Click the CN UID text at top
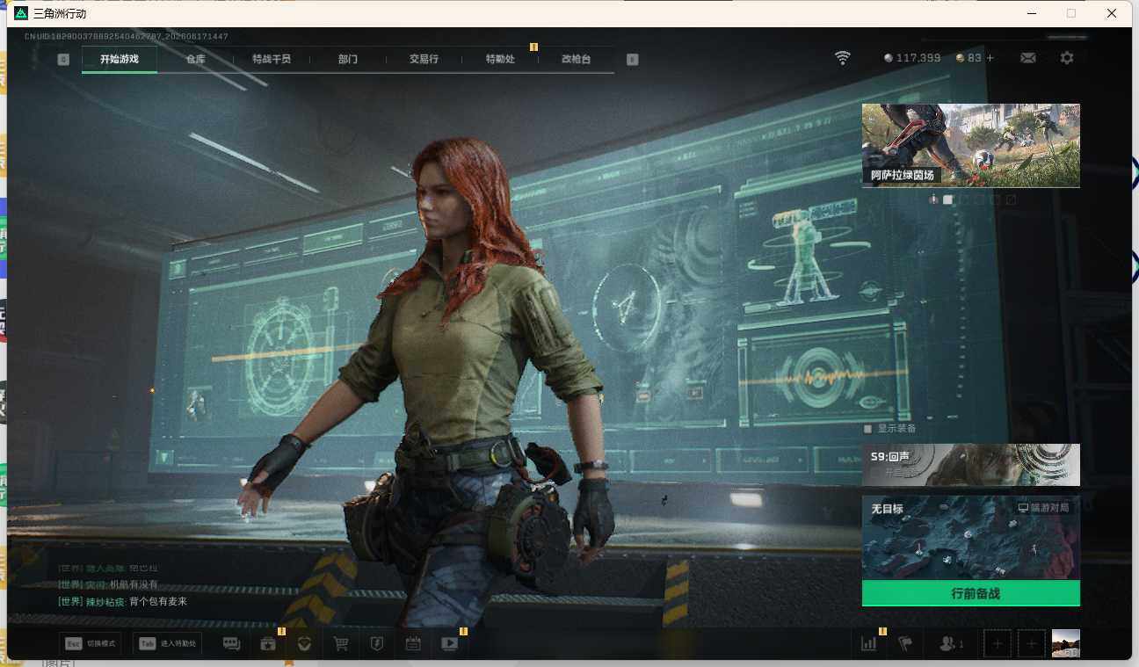This screenshot has width=1139, height=667. click(127, 37)
